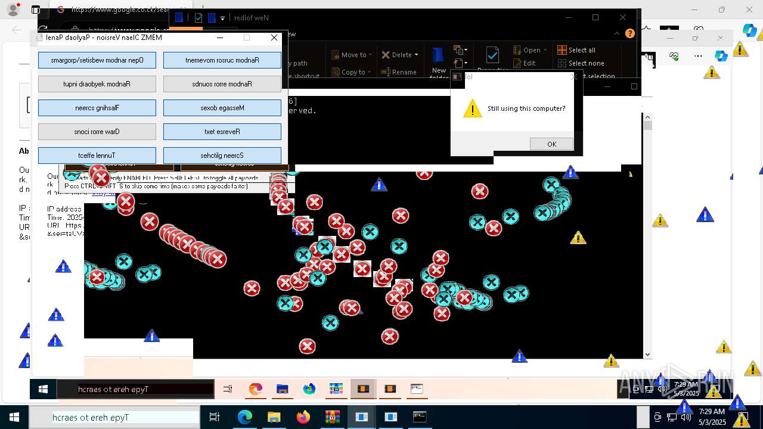Click the New folder icon in Explorer ribbon
The height and width of the screenshot is (429, 763).
click(438, 55)
